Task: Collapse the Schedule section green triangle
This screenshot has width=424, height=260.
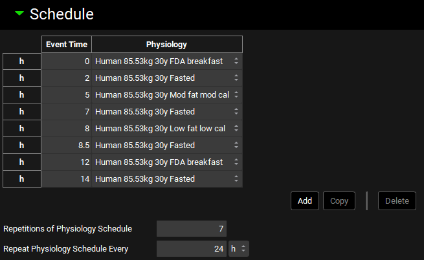Action: pyautogui.click(x=19, y=14)
